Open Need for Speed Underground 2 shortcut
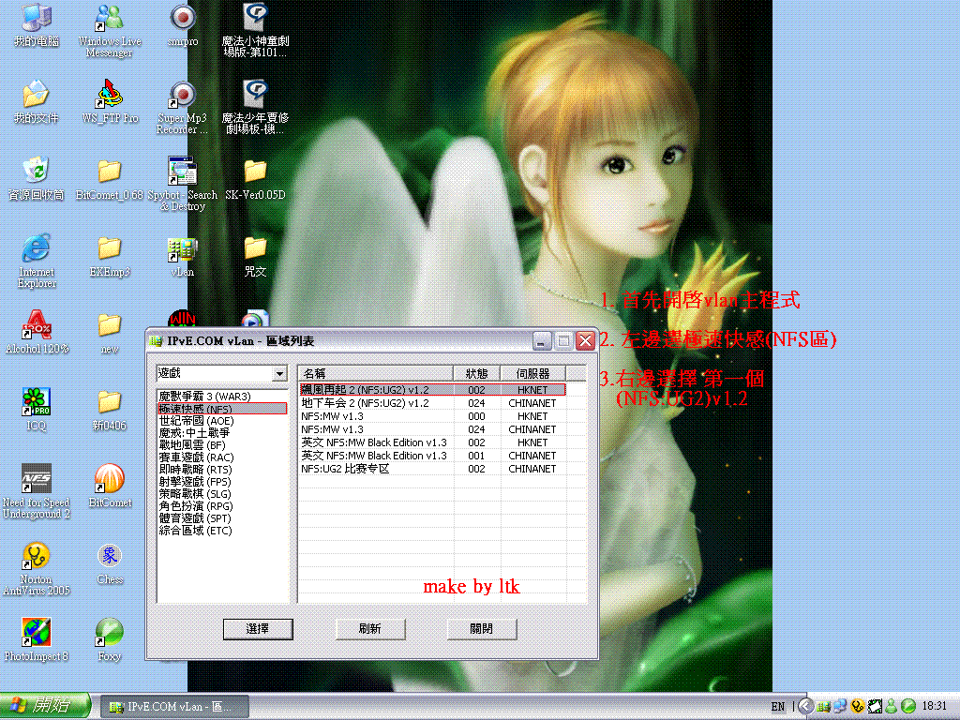The width and height of the screenshot is (960, 720). click(36, 482)
